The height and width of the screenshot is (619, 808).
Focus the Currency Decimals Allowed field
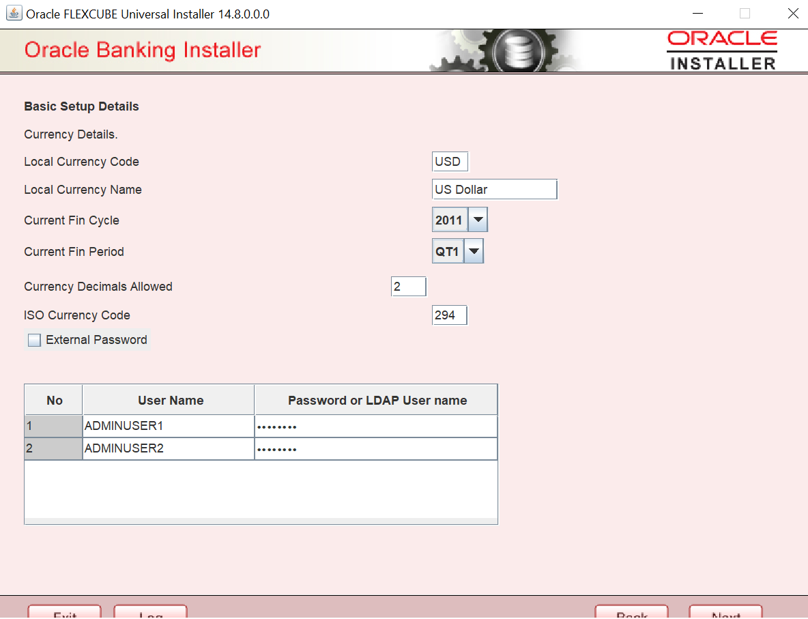pos(409,287)
